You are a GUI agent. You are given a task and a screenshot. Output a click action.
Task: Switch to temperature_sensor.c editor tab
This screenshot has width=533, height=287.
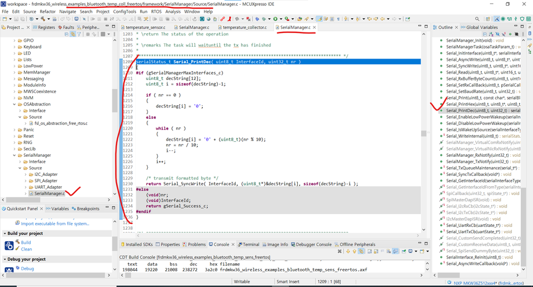[145, 27]
